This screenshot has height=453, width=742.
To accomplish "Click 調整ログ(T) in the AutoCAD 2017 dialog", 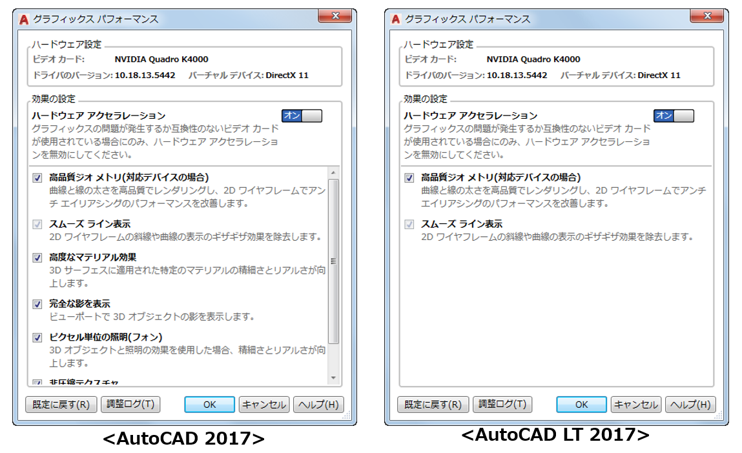I will pos(130,405).
